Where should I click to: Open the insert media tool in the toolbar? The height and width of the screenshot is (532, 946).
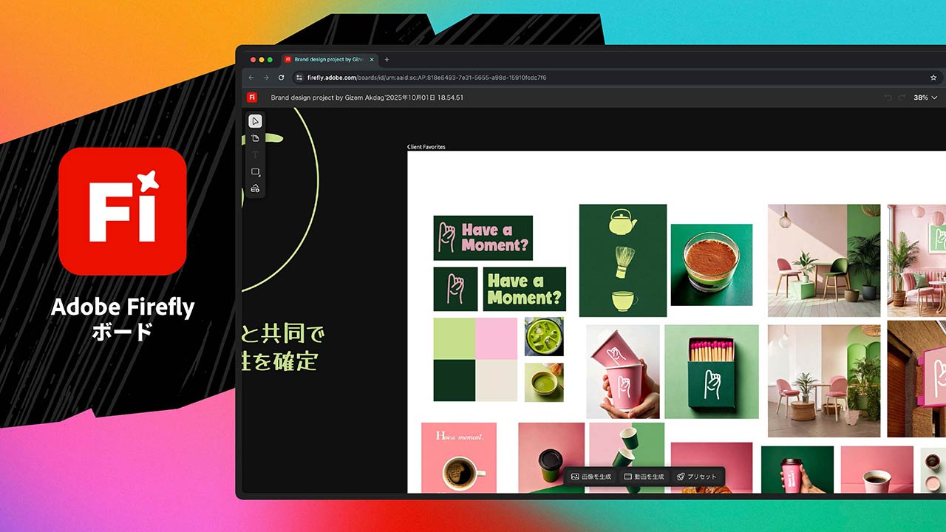(x=255, y=137)
